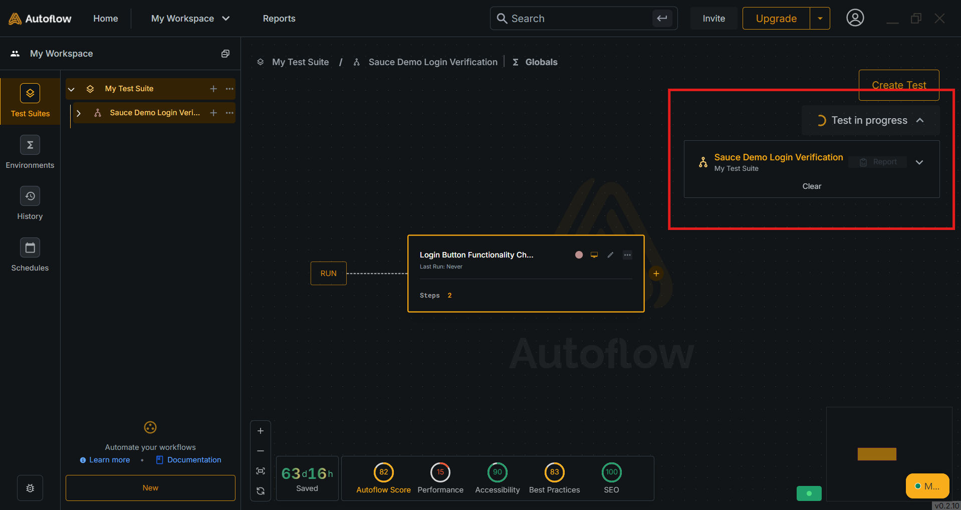Click the search enter arrow icon
Viewport: 961px width, 510px height.
coord(662,19)
